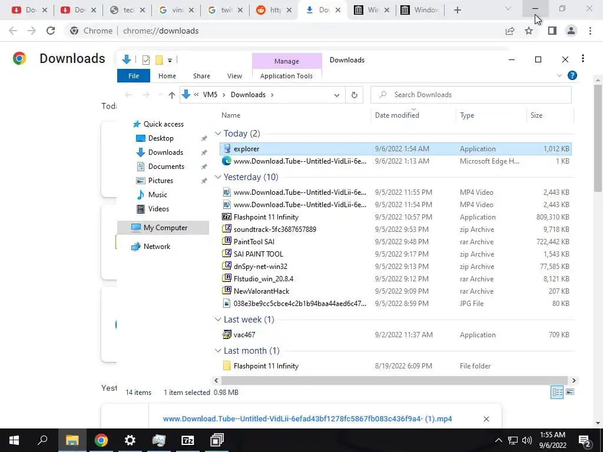This screenshot has height=452, width=603.
Task: Click the New folder quick-access icon
Action: 159,60
